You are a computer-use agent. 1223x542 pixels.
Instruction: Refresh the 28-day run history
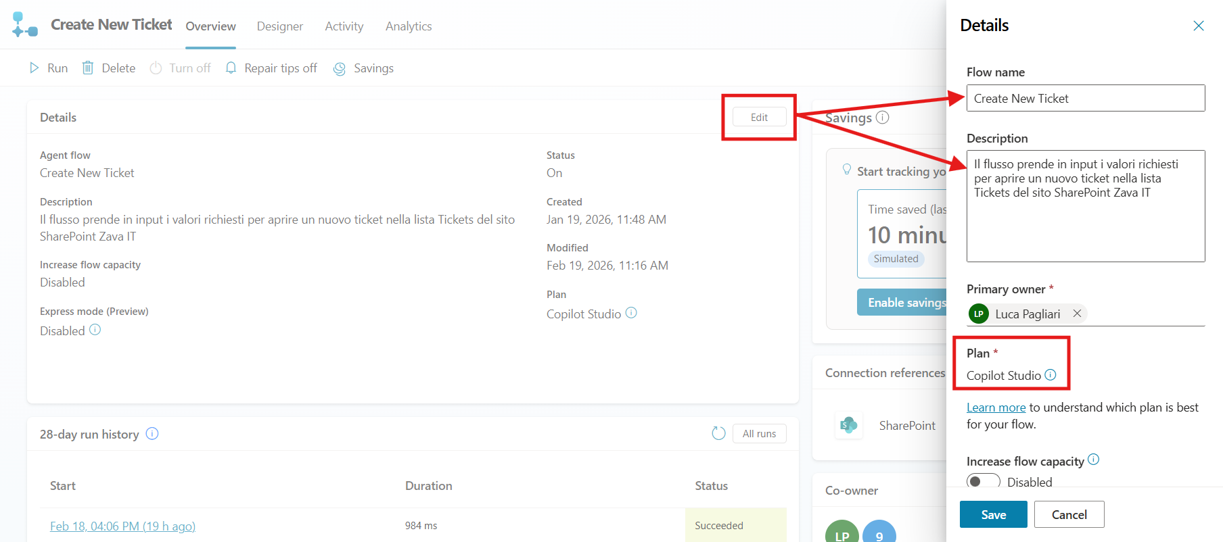point(718,434)
